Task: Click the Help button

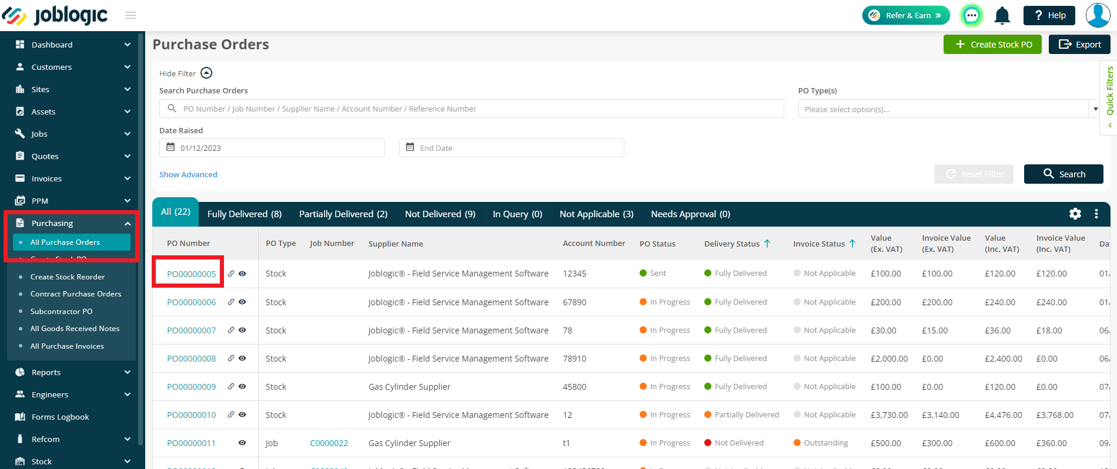Action: tap(1049, 15)
